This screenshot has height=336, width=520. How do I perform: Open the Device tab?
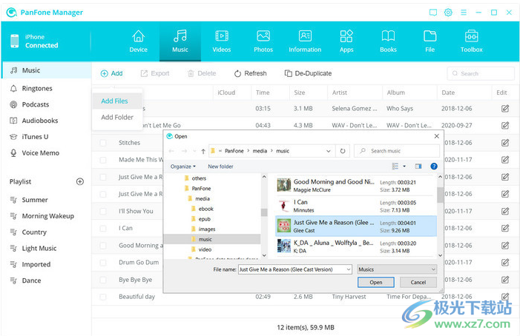[138, 41]
